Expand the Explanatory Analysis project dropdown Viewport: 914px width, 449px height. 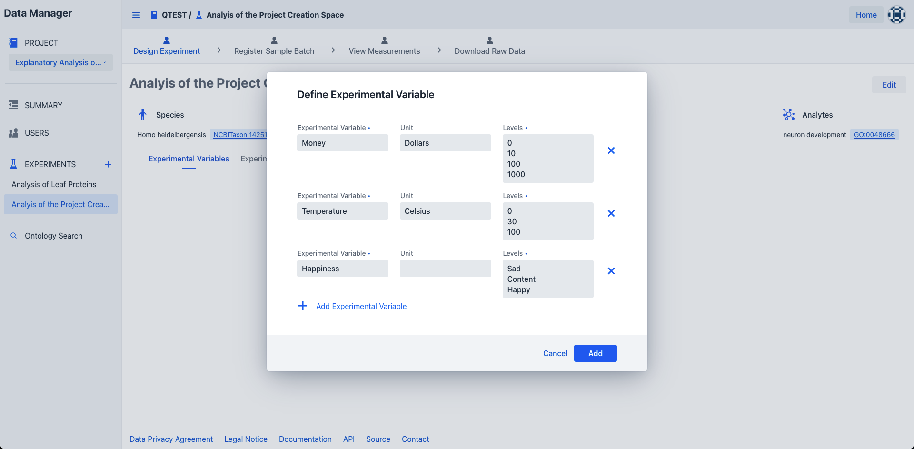(60, 62)
